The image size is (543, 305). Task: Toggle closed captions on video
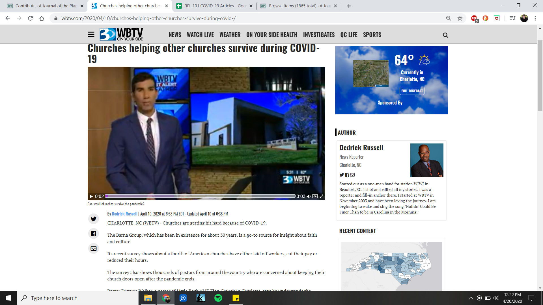click(315, 196)
